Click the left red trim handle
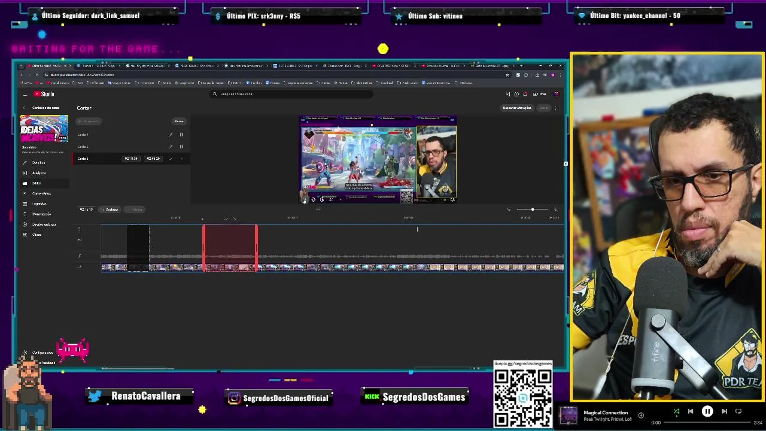The image size is (766, 431). click(x=204, y=248)
